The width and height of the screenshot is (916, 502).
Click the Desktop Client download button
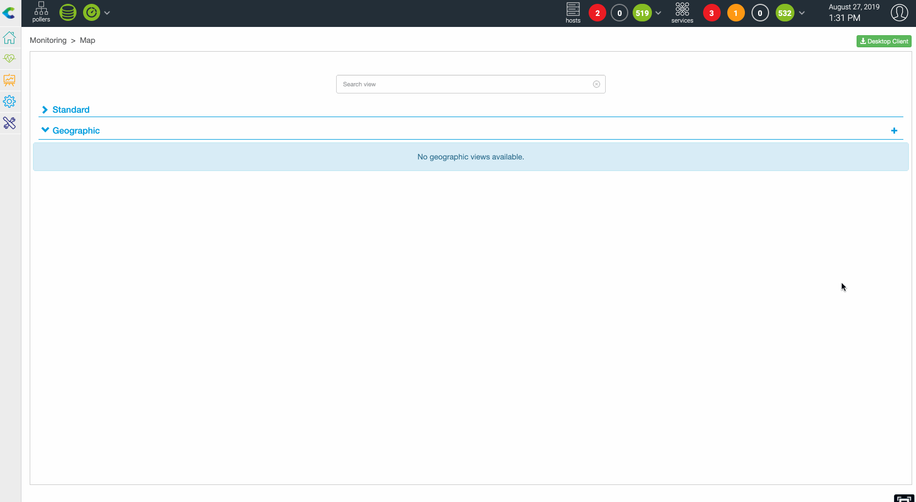(x=884, y=41)
